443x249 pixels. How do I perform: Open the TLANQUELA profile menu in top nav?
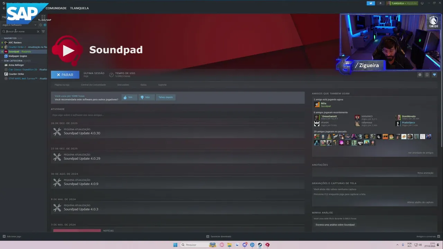79,8
